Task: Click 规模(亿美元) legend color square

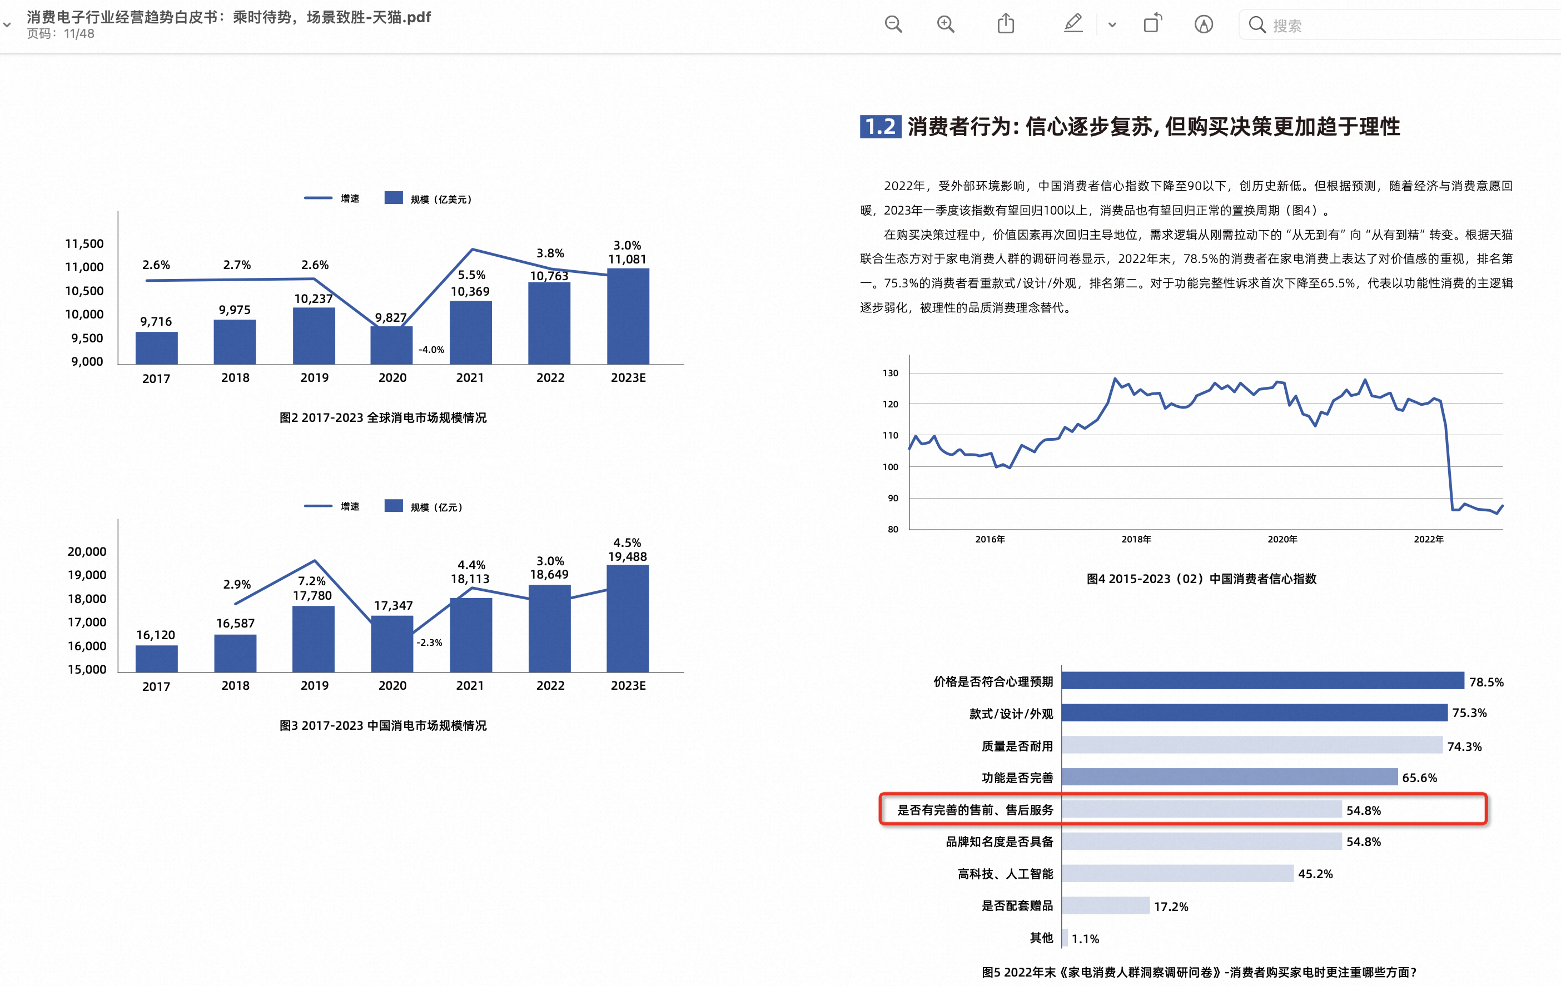Action: click(394, 198)
